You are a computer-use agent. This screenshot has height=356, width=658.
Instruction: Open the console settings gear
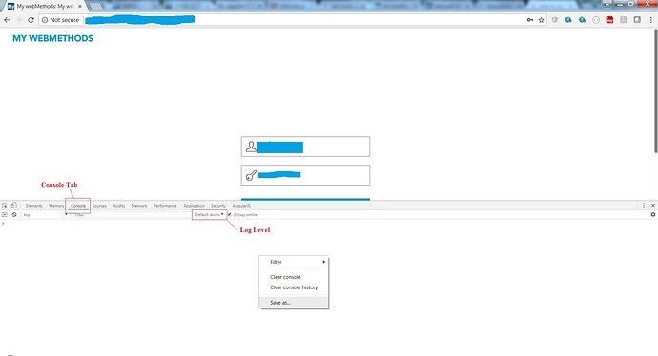pyautogui.click(x=652, y=214)
